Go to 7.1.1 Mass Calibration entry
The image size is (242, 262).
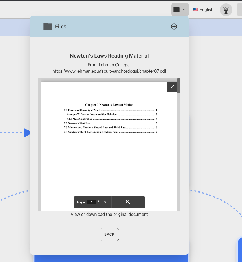[79, 119]
